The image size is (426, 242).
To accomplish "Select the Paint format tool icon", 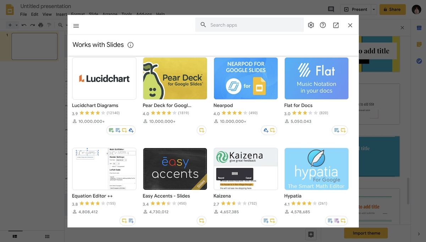I will pyautogui.click(x=49, y=25).
